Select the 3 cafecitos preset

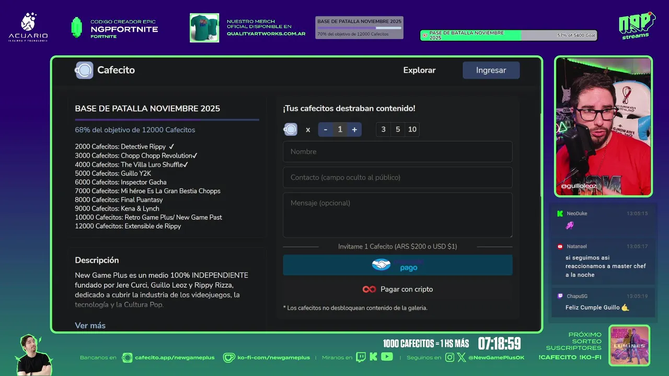pos(384,130)
